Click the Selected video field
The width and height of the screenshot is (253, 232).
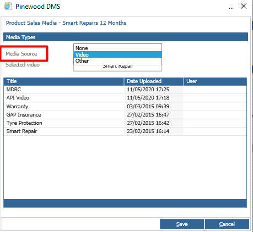[x=117, y=68]
